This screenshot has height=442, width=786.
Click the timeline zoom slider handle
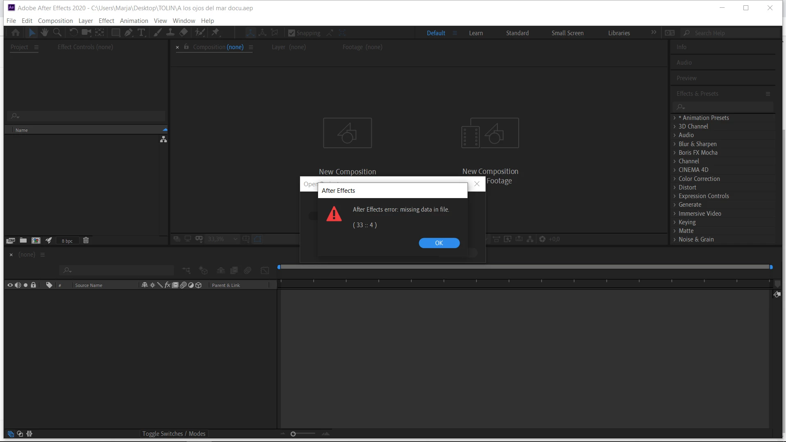pyautogui.click(x=293, y=434)
